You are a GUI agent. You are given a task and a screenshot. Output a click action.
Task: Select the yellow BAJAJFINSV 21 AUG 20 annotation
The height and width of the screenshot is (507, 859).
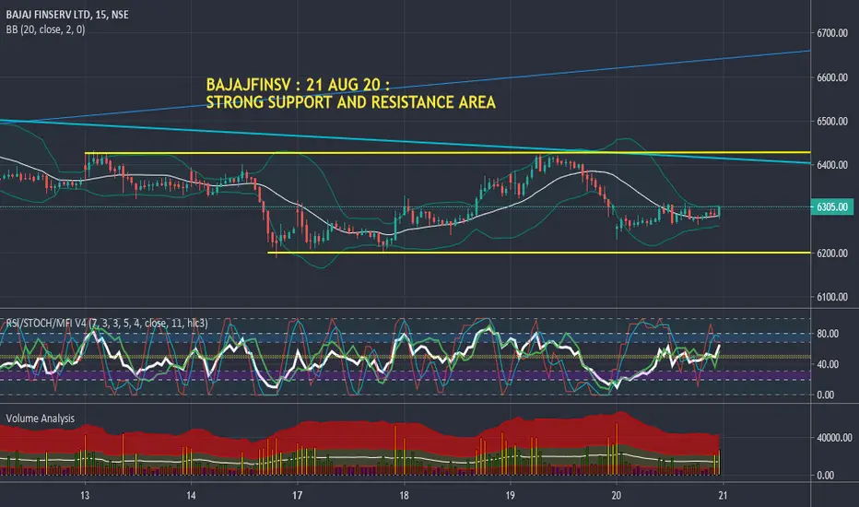coord(298,85)
